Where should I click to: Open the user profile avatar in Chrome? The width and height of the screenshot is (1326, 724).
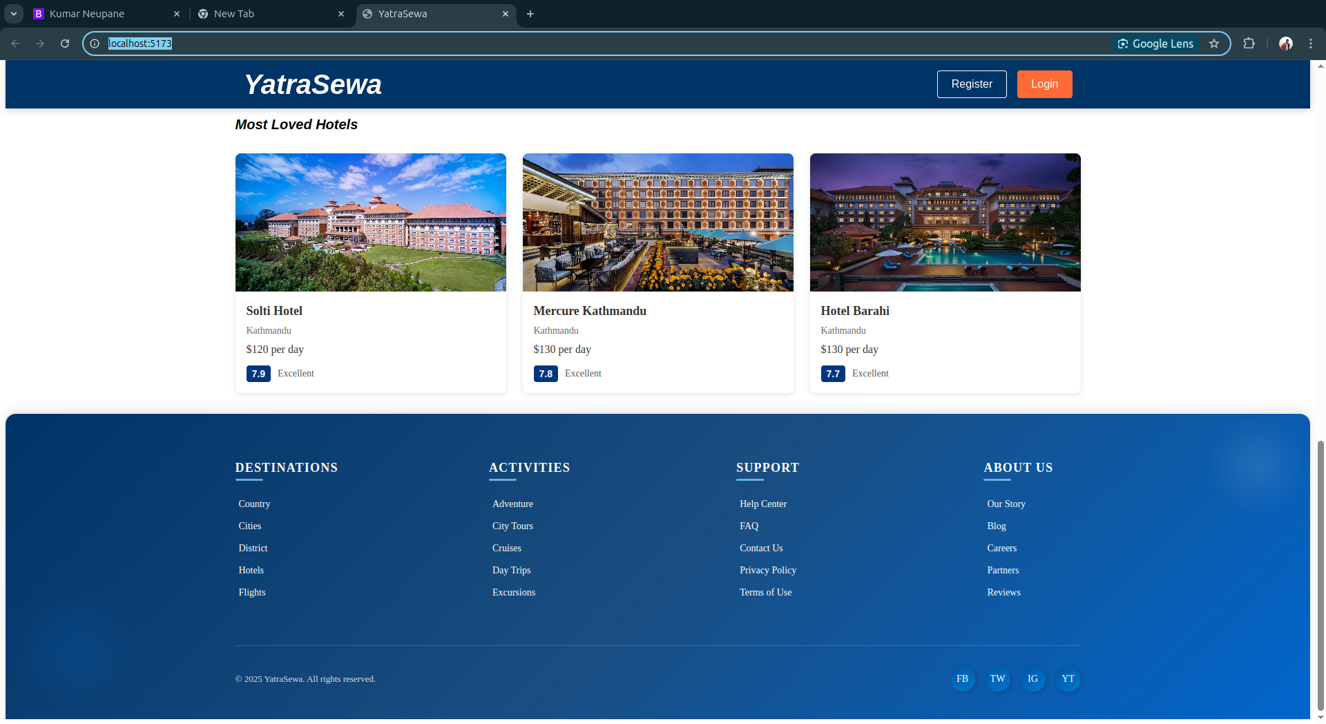pos(1285,44)
